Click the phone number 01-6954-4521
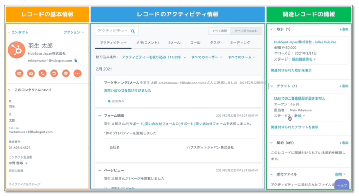This screenshot has height=196, width=359. (x=19, y=148)
